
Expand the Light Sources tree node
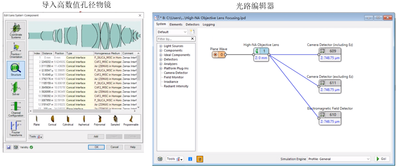[161, 46]
